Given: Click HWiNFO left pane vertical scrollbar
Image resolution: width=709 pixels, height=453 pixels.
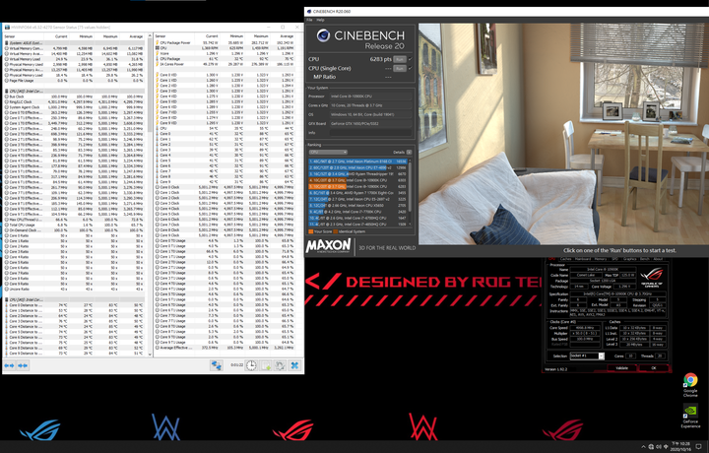Looking at the screenshot, I should coord(150,194).
